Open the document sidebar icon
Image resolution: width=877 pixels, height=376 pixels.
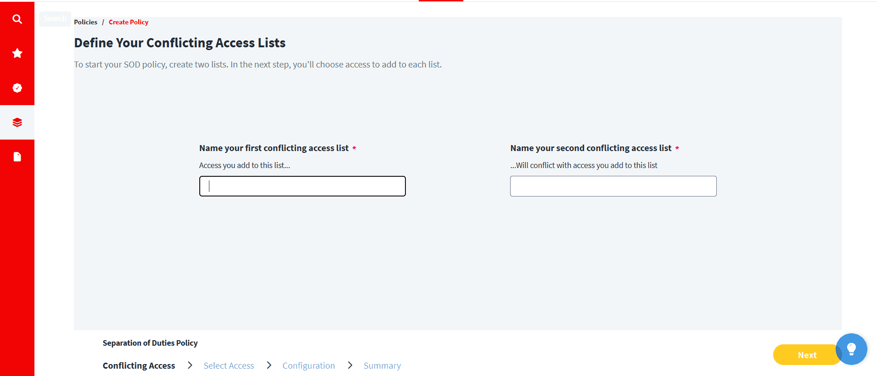point(17,157)
